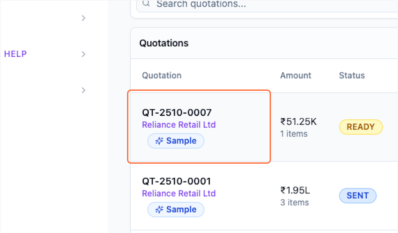Click the Sample tag on QT-2510-0001
This screenshot has height=233, width=398.
pyautogui.click(x=176, y=210)
